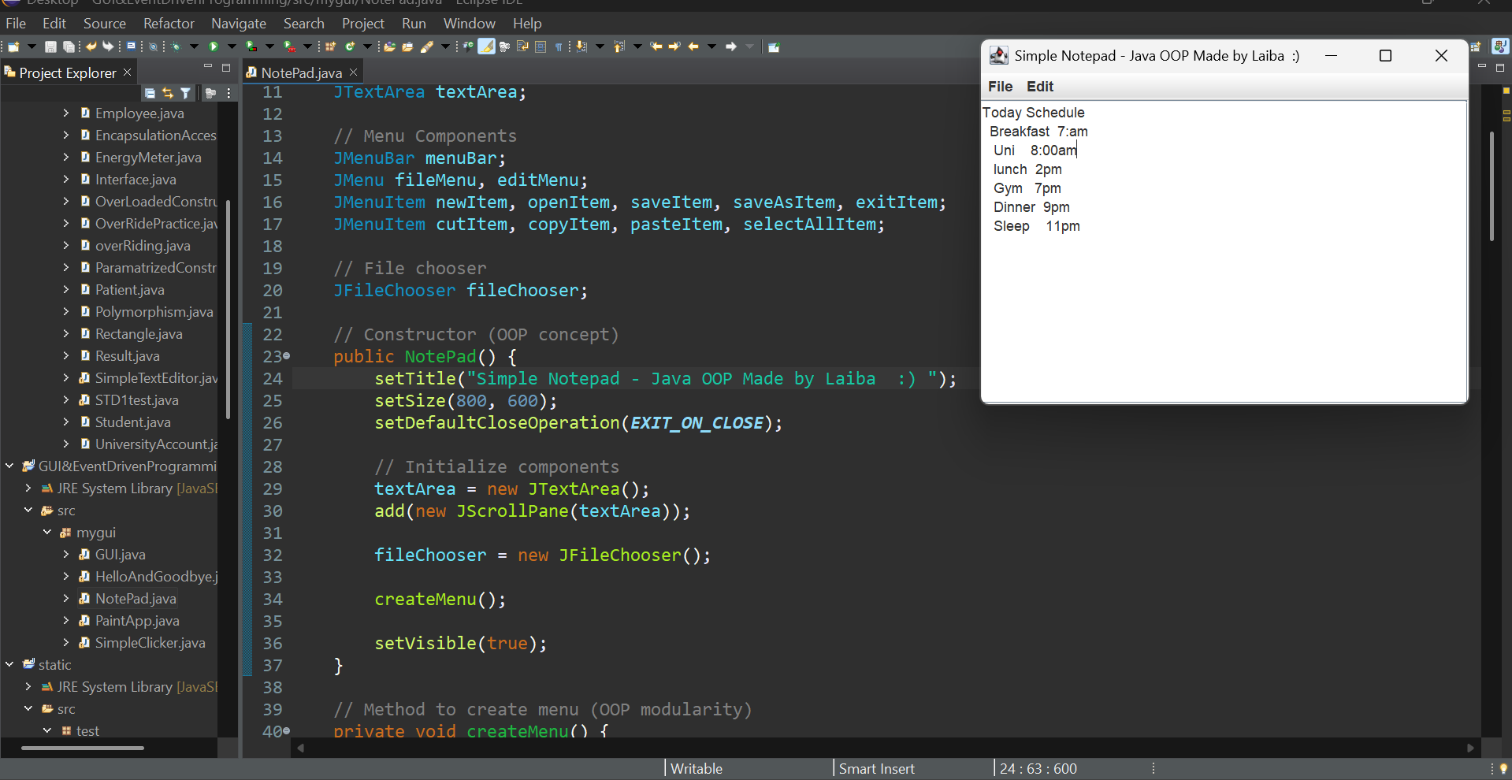1512x780 pixels.
Task: Open the Project Explorer view menu dots
Action: click(228, 93)
